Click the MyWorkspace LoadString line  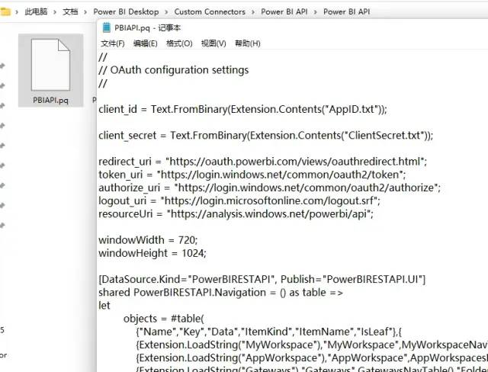click(312, 345)
